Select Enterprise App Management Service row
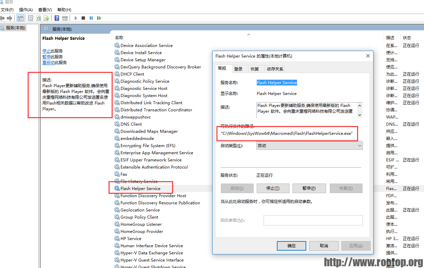424x268 pixels. click(157, 153)
